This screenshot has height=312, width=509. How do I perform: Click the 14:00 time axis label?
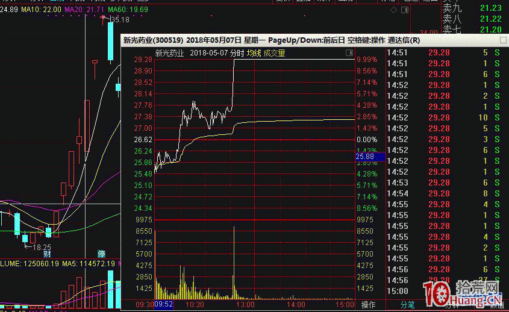296,305
